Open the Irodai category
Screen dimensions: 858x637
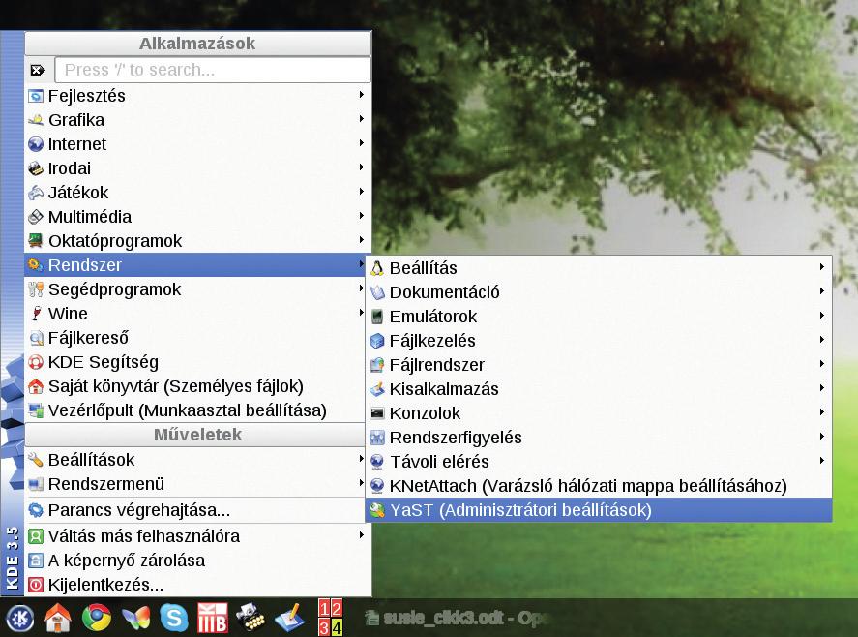197,168
